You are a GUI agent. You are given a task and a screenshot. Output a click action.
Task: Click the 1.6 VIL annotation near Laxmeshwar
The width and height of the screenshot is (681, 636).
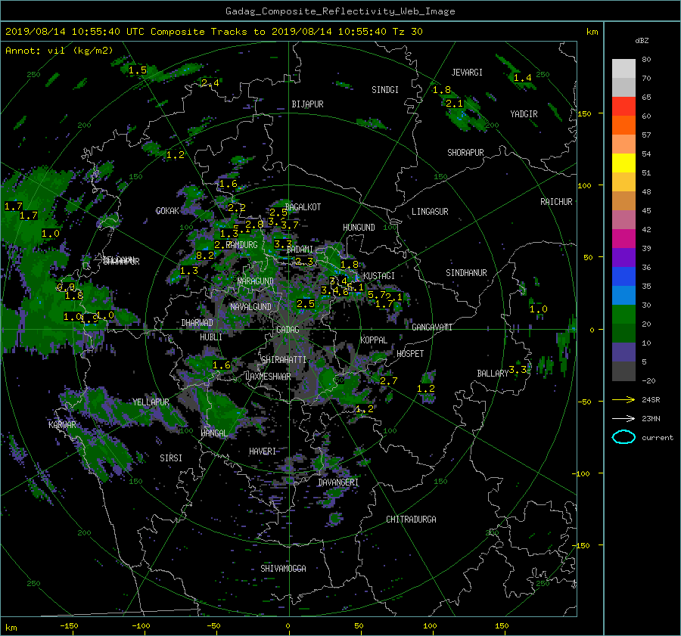221,365
